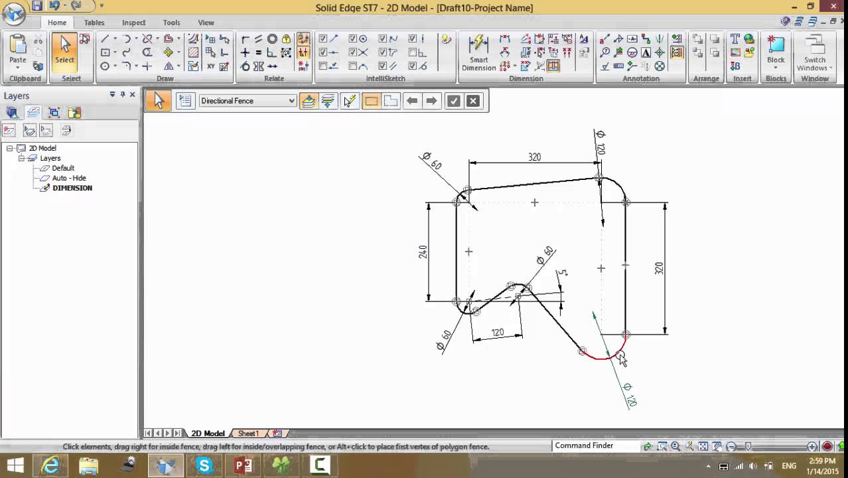The image size is (848, 478).
Task: Click the New Layer icon in Layers panel
Action: 9,130
